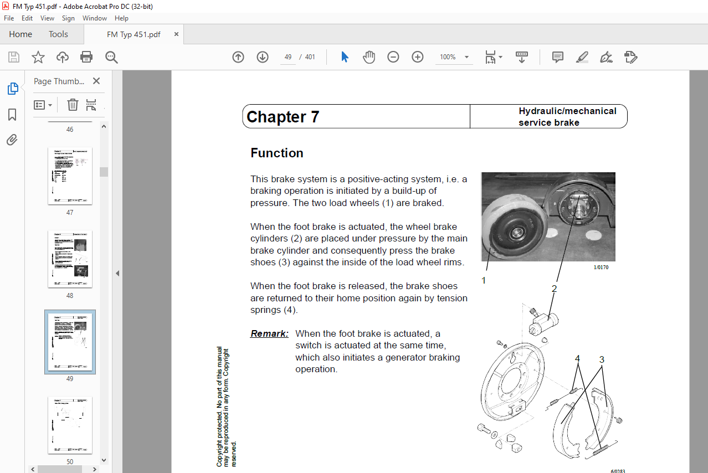Click the thumbnail vertical scrollbar handle
Viewport: 708px width, 473px height.
click(x=104, y=172)
